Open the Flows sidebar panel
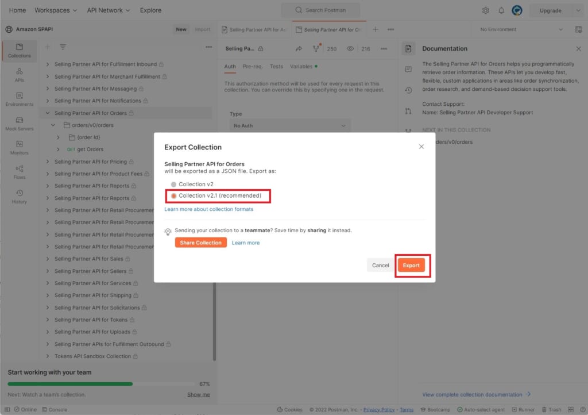Viewport: 588px width, 415px height. (x=20, y=172)
